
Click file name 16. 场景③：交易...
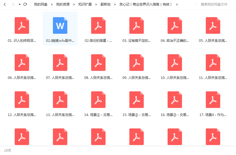tap(175, 115)
